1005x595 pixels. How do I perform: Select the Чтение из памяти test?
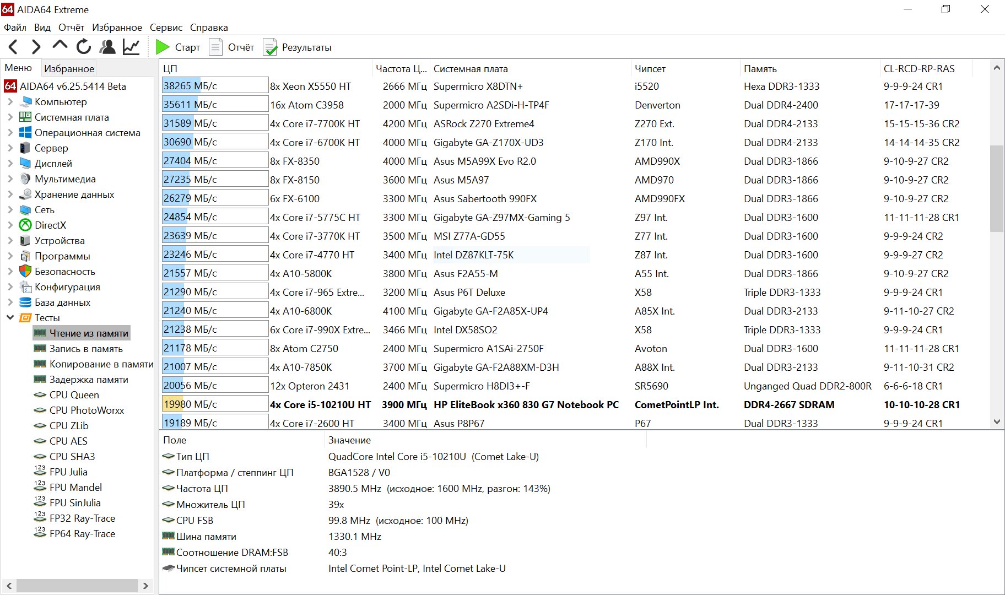tap(82, 333)
